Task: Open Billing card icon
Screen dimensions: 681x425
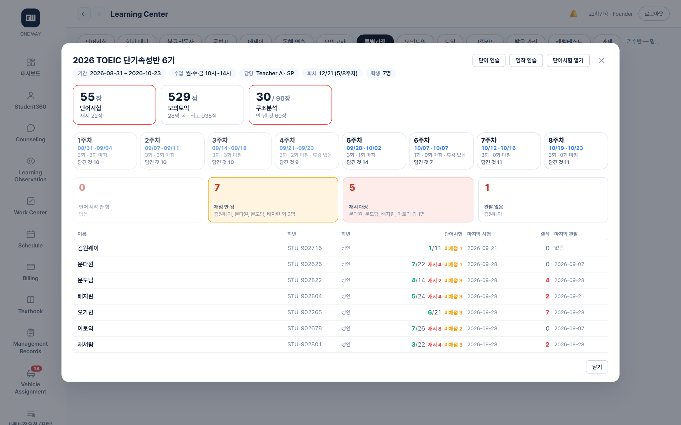Action: click(x=31, y=267)
